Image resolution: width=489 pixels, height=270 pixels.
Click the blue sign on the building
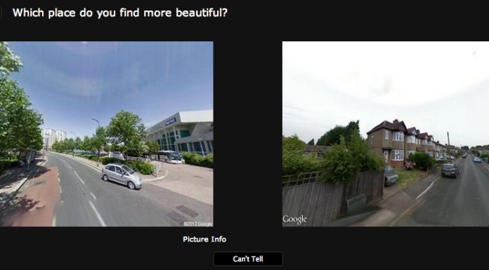[x=171, y=121]
